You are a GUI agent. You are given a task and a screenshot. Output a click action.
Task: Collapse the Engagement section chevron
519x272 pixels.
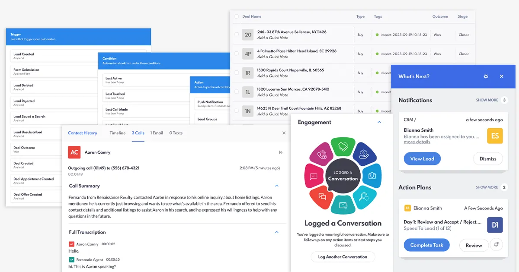point(379,122)
